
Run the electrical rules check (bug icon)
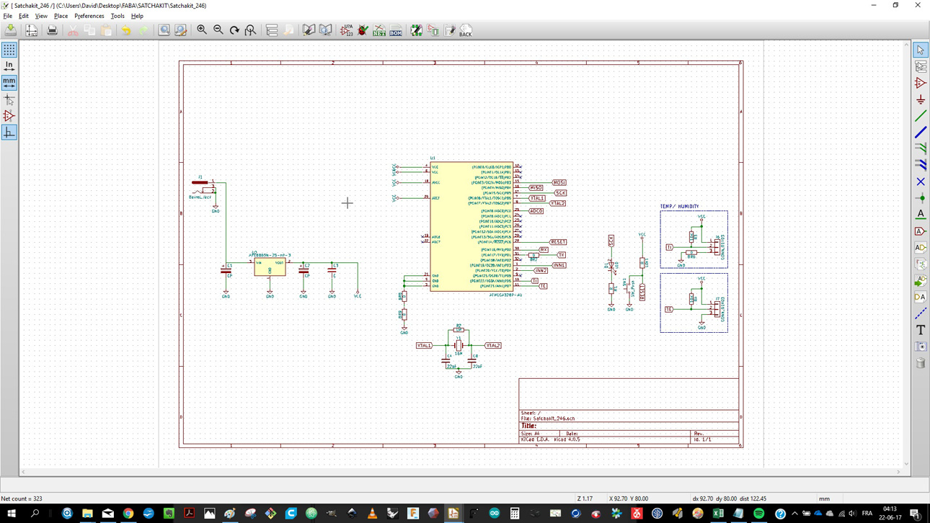pyautogui.click(x=363, y=30)
